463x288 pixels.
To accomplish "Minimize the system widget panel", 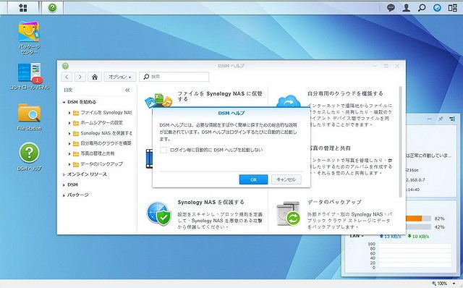I will pyautogui.click(x=430, y=119).
